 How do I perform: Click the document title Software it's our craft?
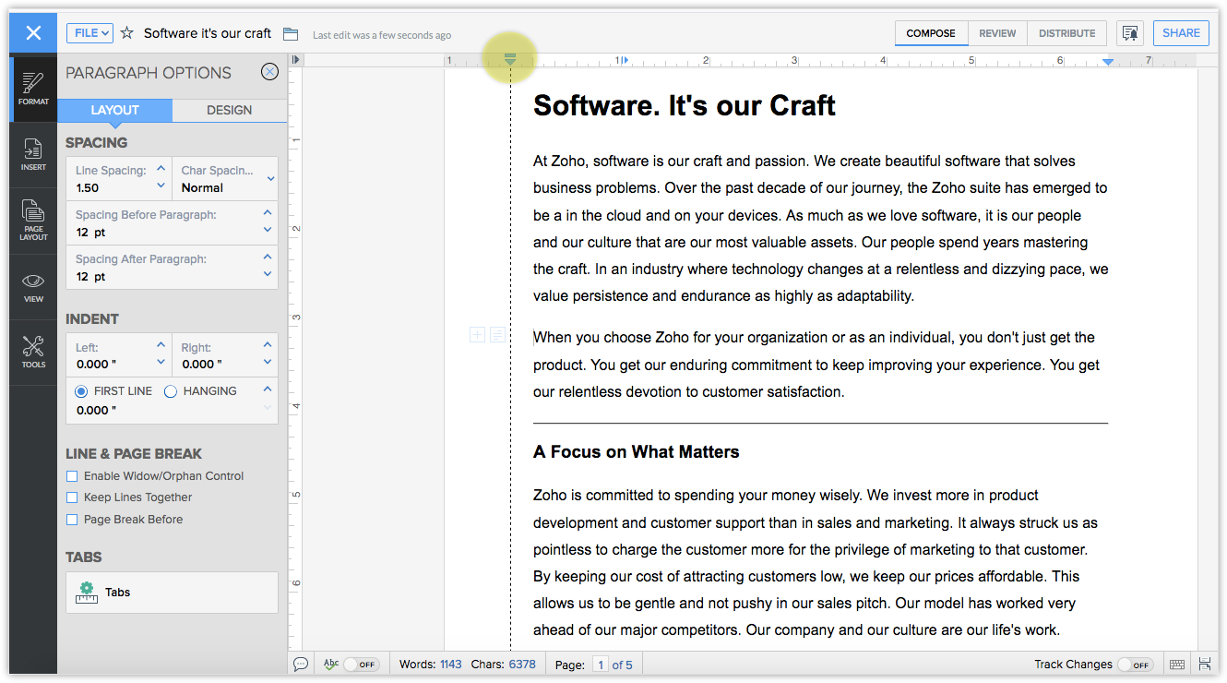(208, 33)
